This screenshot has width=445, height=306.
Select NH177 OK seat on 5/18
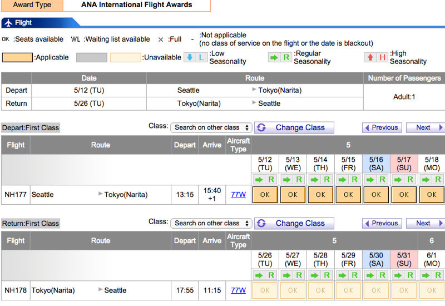[x=432, y=195]
